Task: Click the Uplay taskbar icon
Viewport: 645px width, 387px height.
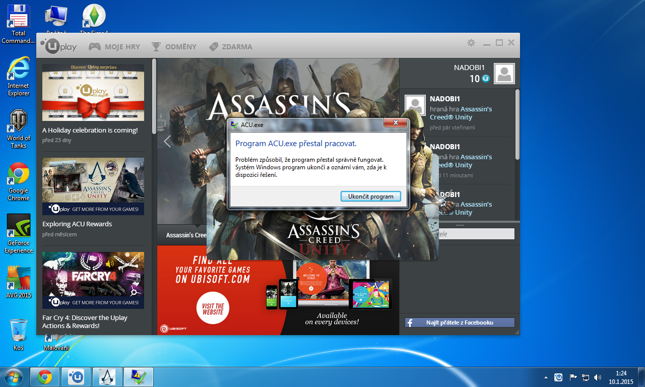Action: 76,376
